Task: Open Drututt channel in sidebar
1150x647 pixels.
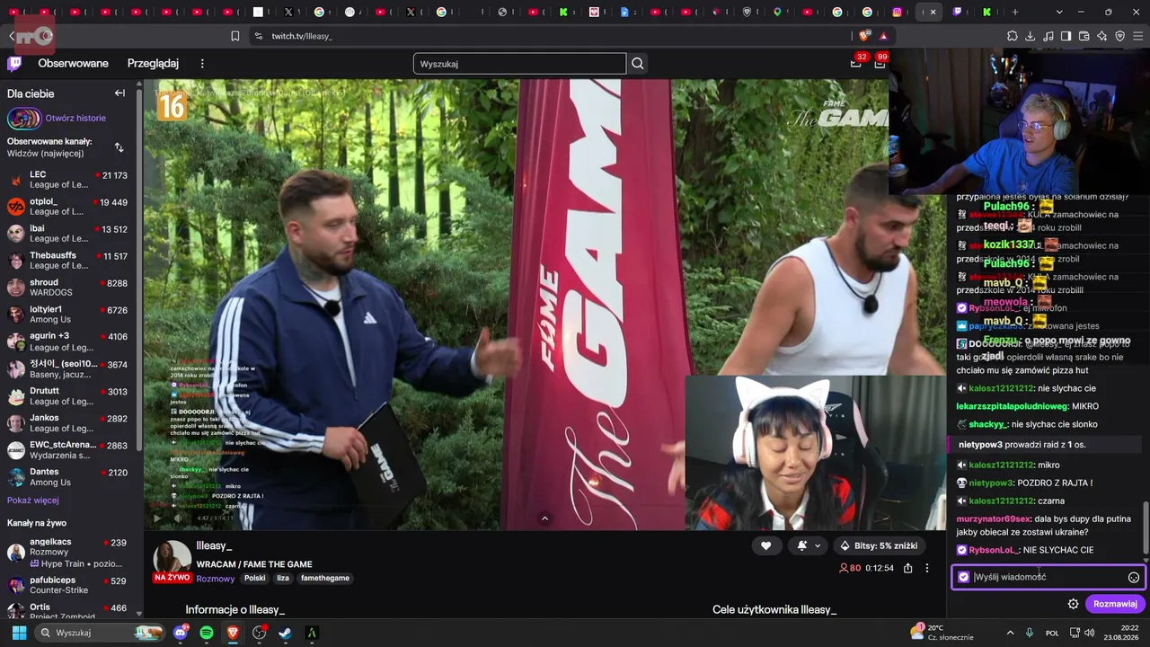Action: click(68, 396)
